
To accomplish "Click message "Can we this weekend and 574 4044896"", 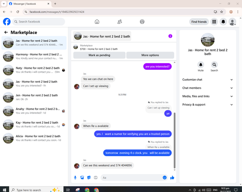I will [x=107, y=165].
